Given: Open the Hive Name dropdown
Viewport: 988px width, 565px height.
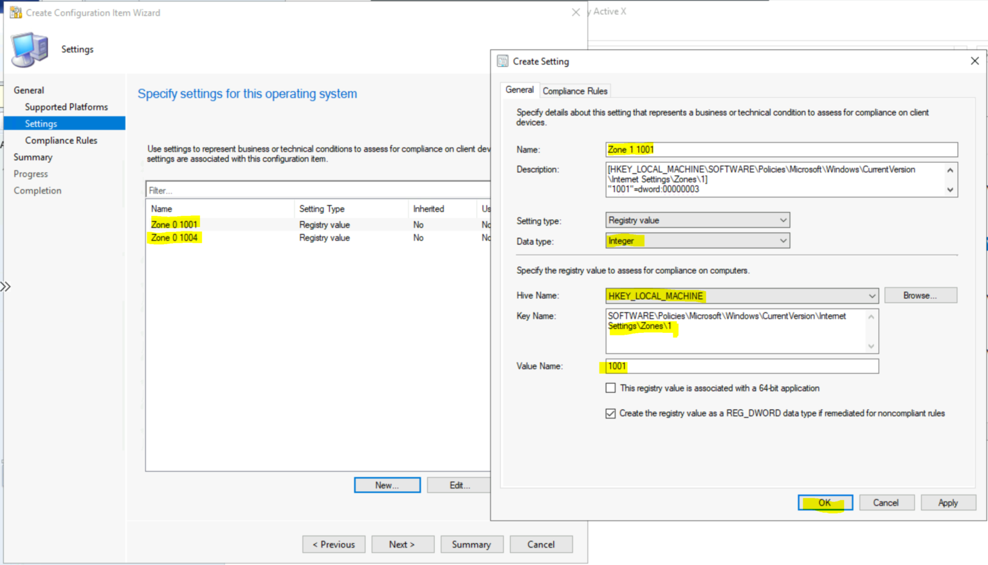Looking at the screenshot, I should pyautogui.click(x=872, y=296).
